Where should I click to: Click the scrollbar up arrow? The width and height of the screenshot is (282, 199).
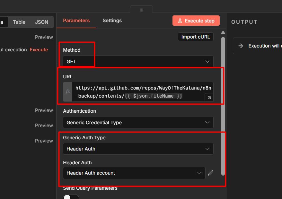coord(223,33)
